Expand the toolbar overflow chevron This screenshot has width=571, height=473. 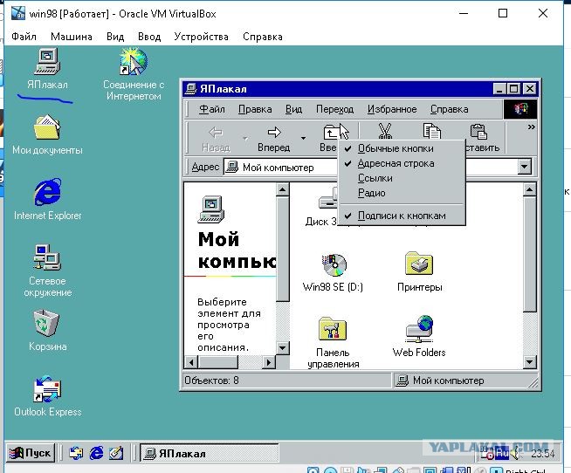point(532,127)
